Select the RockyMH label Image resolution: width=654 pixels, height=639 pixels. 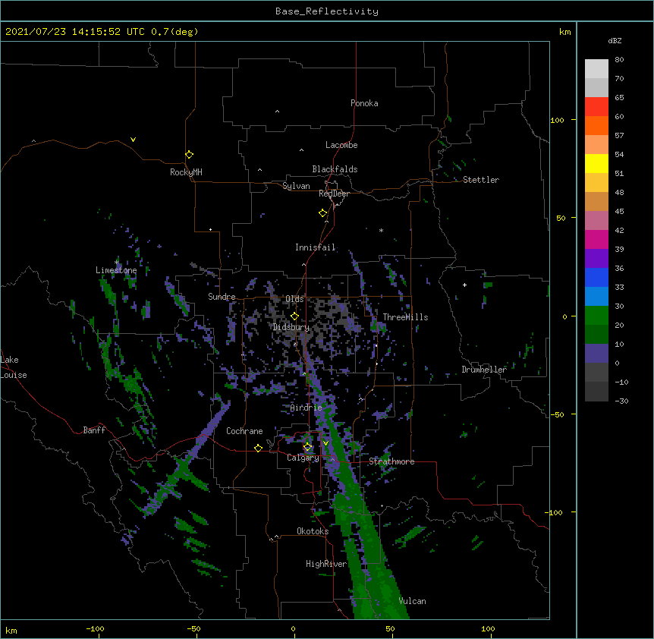pos(186,172)
